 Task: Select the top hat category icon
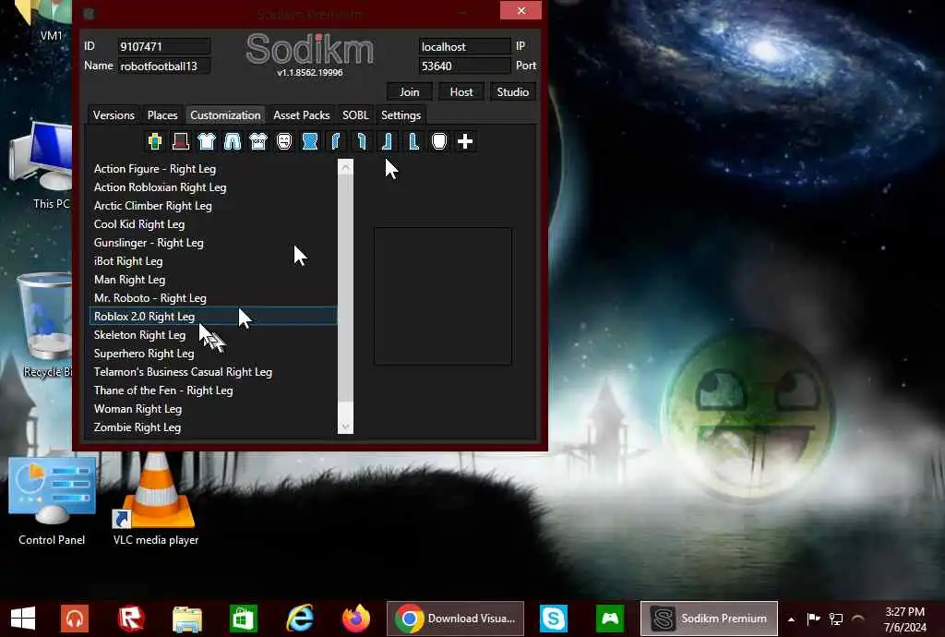[x=181, y=141]
